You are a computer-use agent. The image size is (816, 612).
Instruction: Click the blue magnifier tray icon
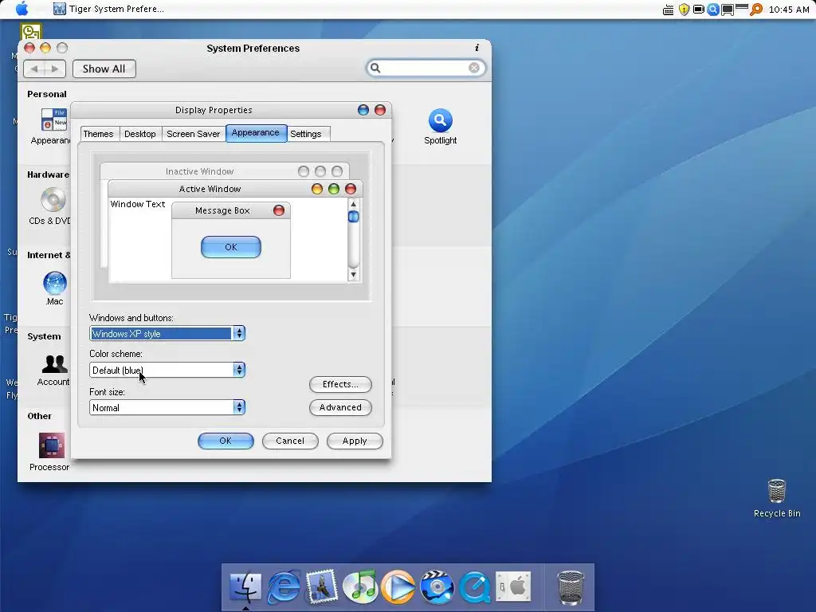click(x=713, y=10)
